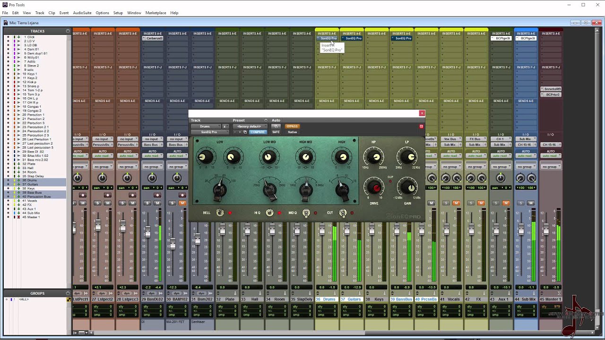605x340 pixels.
Task: Click the HIGH band gain knob
Action: point(342,157)
